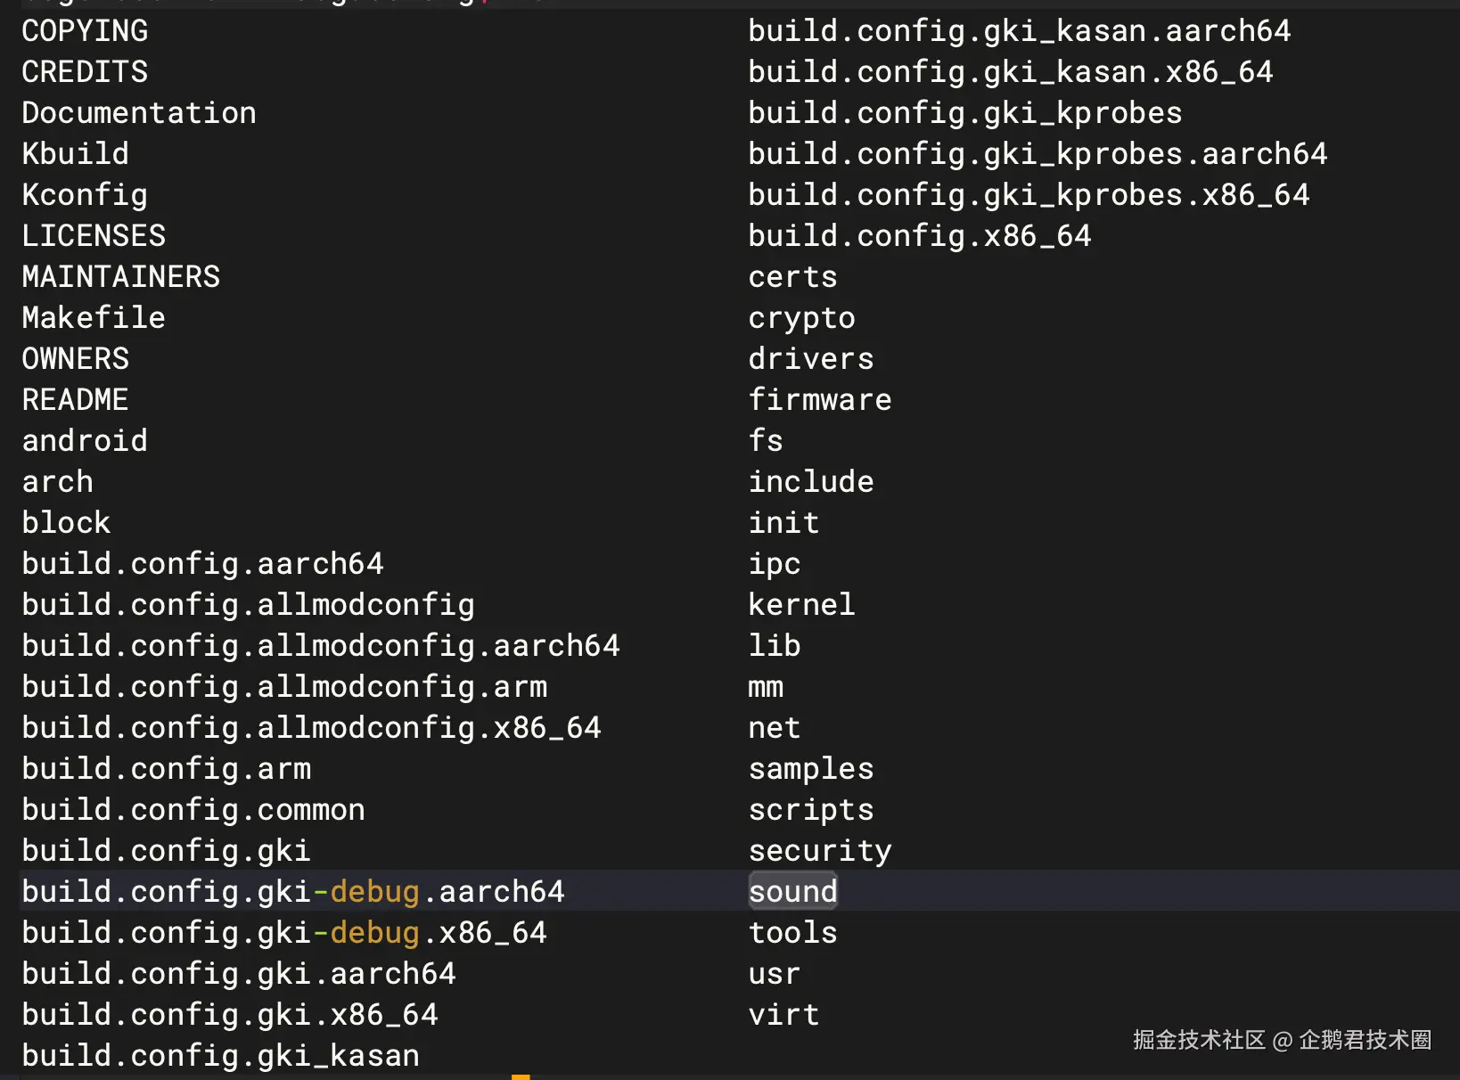This screenshot has height=1080, width=1460.
Task: Select the android directory entry
Action: pyautogui.click(x=85, y=441)
